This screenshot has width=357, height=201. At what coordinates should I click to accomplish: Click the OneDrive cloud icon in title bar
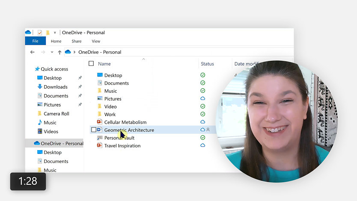pos(28,32)
